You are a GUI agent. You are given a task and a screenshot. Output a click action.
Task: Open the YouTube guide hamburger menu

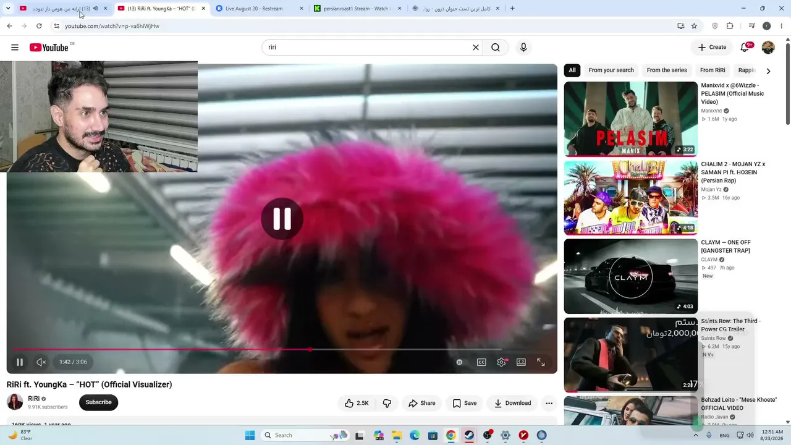[15, 48]
